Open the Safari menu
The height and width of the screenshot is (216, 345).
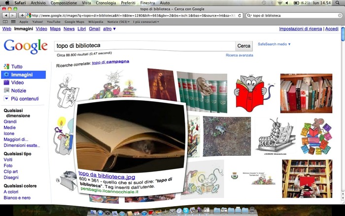(20, 3)
